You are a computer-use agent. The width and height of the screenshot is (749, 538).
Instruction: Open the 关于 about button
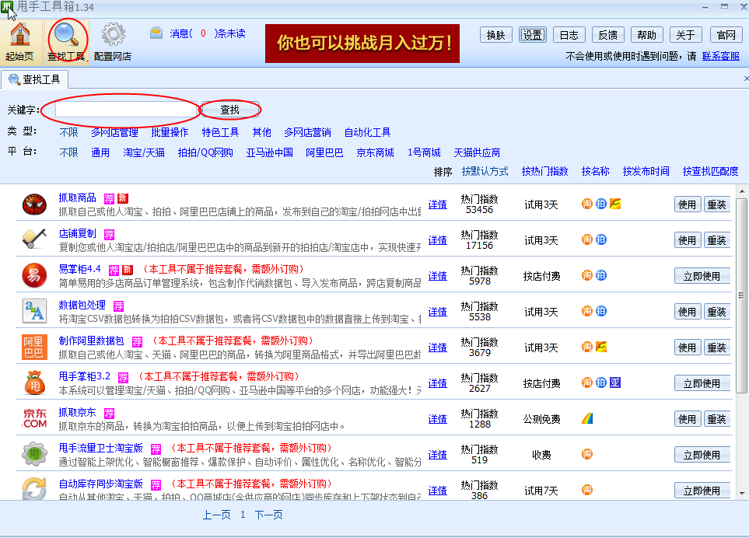[x=685, y=35]
